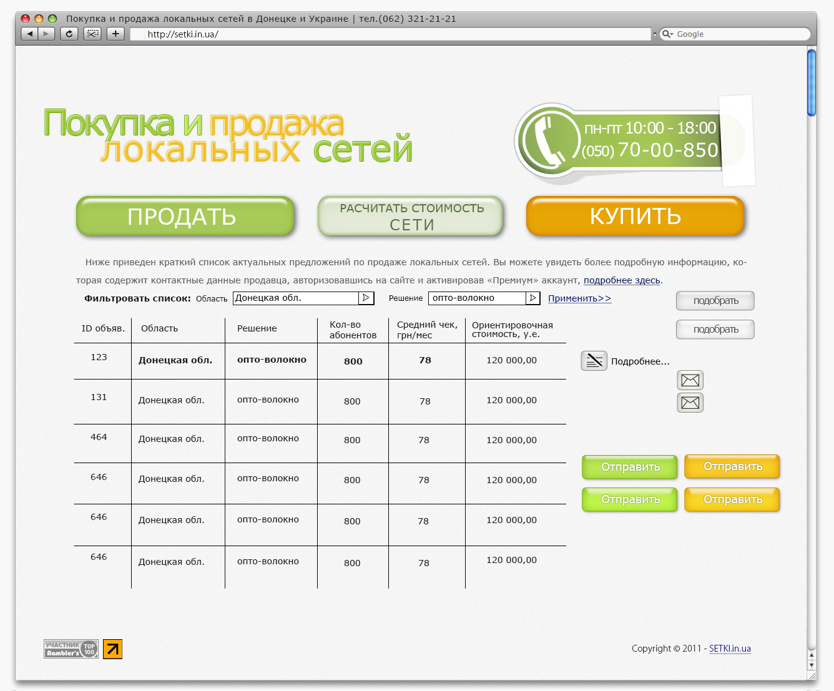Click the upper envelope mail icon
The image size is (834, 691).
click(690, 380)
